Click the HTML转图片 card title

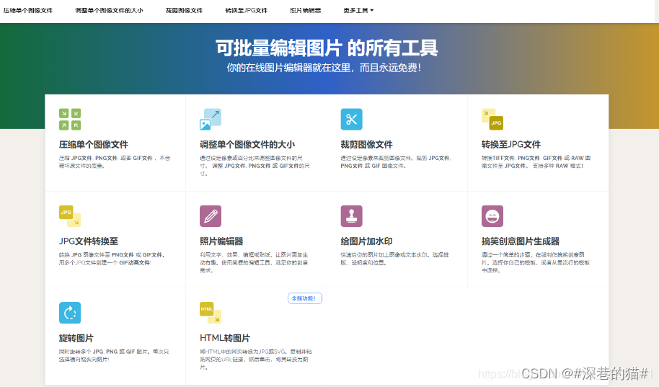click(x=225, y=338)
